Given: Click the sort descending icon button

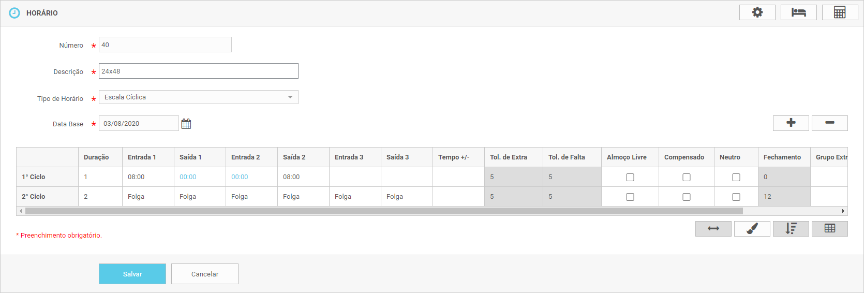Looking at the screenshot, I should [791, 229].
